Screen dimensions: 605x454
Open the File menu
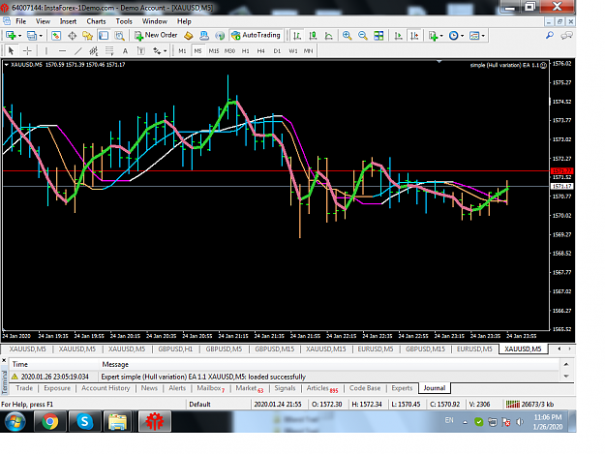(x=21, y=21)
